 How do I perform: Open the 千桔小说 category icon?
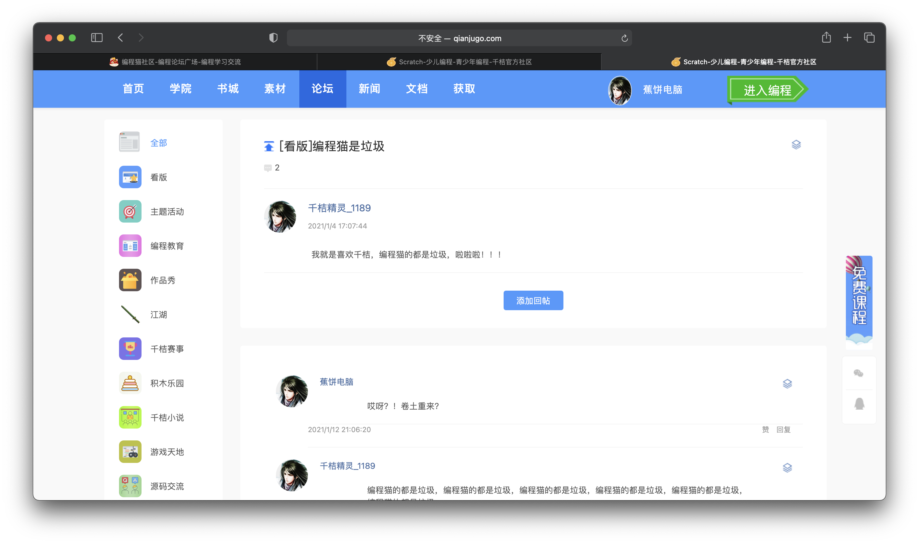[130, 417]
